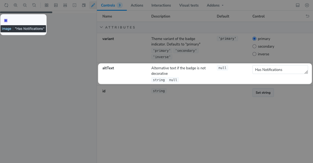Image resolution: width=313 pixels, height=163 pixels.
Task: Remount the Badge component
Action: (x=6, y=5)
